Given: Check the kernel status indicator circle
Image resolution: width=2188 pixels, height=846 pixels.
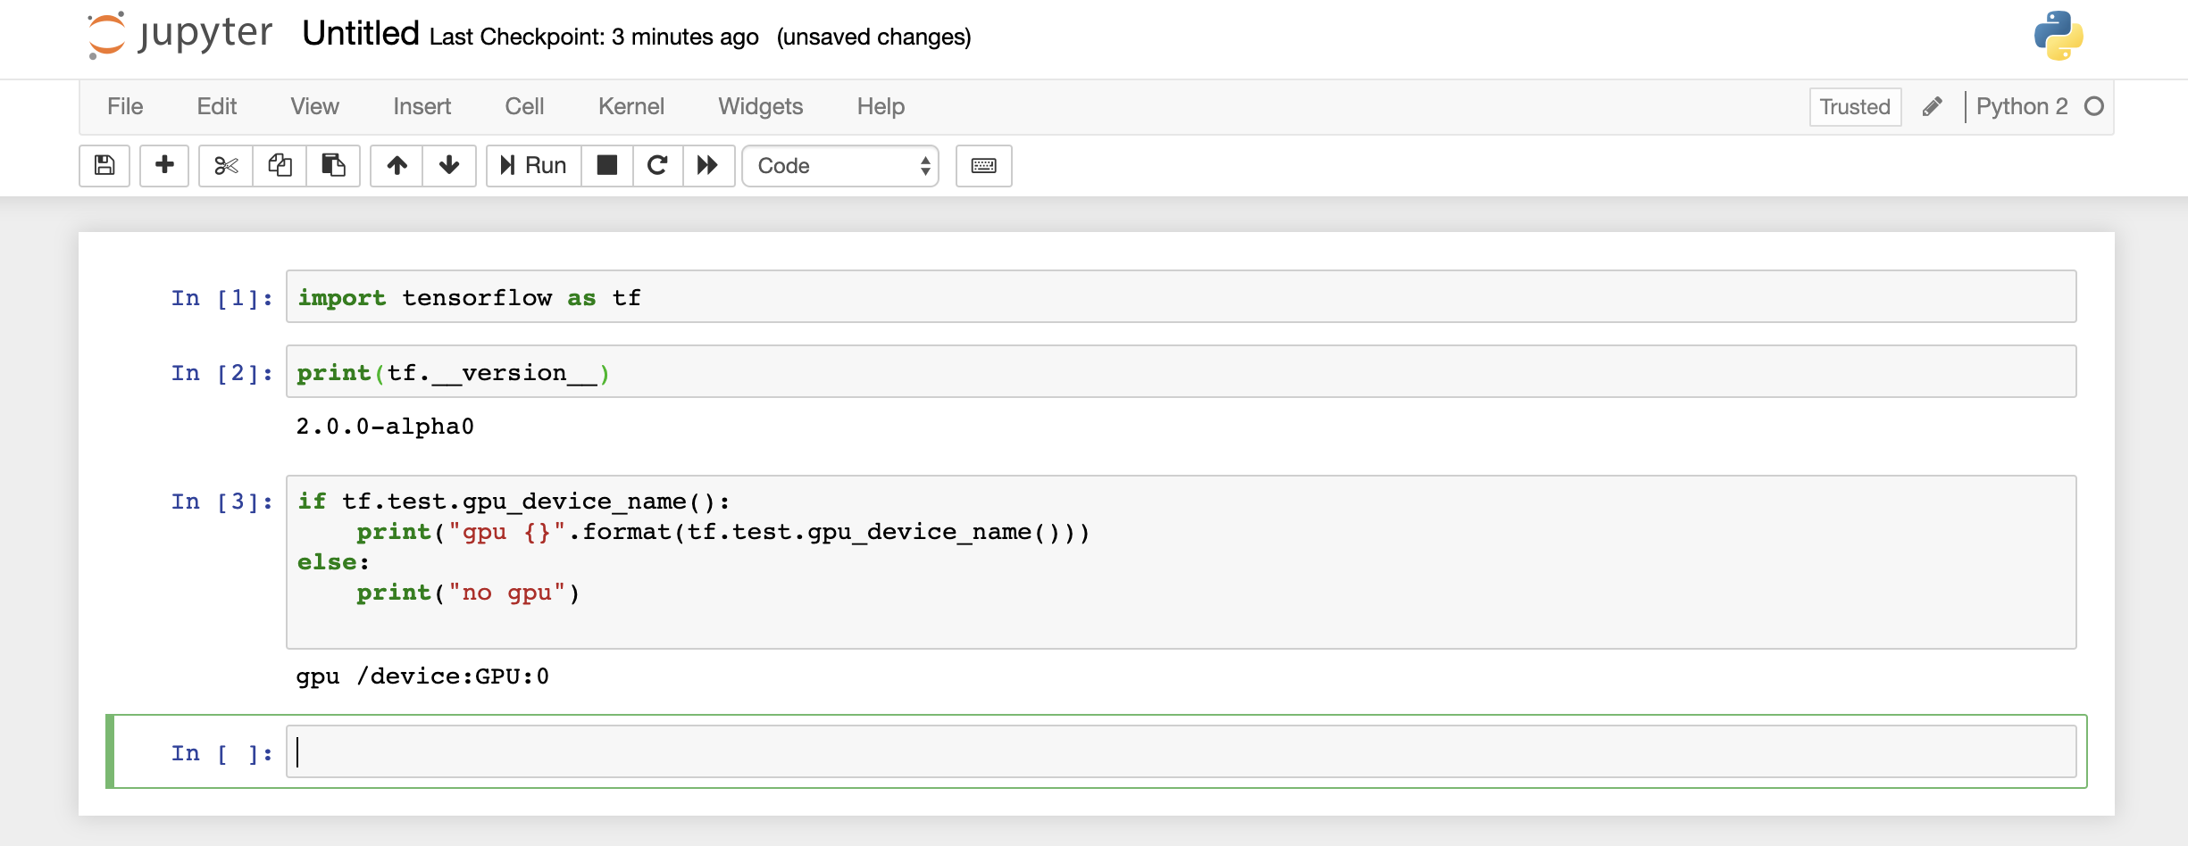Looking at the screenshot, I should click(2093, 106).
